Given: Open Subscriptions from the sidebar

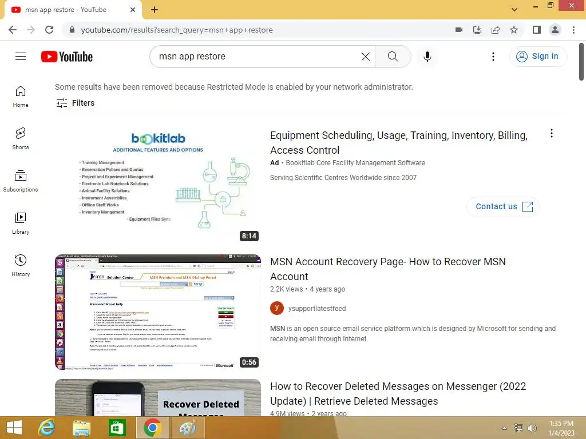Looking at the screenshot, I should coord(21,181).
